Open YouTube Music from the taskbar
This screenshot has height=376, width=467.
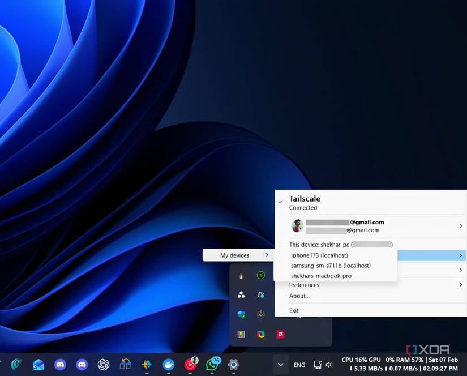coord(190,364)
